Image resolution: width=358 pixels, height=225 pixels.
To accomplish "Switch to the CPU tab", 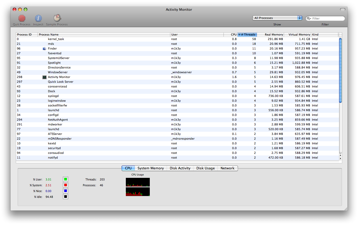I will pos(128,168).
